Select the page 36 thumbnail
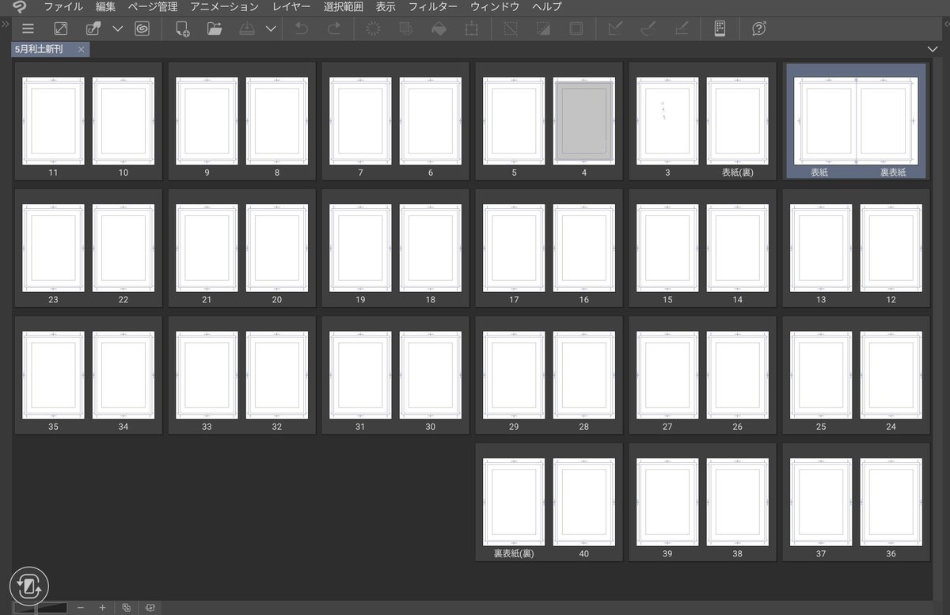The width and height of the screenshot is (950, 615). coord(891,503)
